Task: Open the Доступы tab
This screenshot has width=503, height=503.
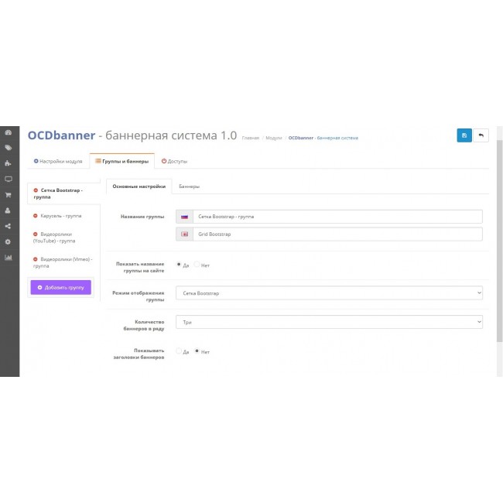Action: pos(174,161)
